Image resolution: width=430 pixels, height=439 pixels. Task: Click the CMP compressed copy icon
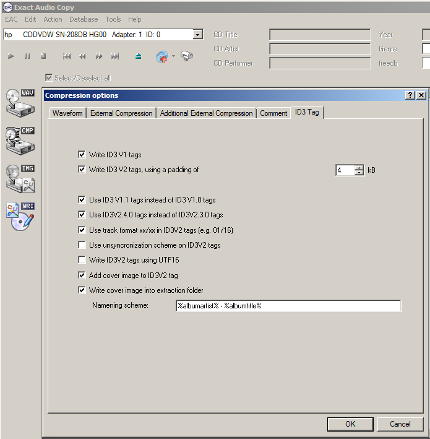[20, 141]
